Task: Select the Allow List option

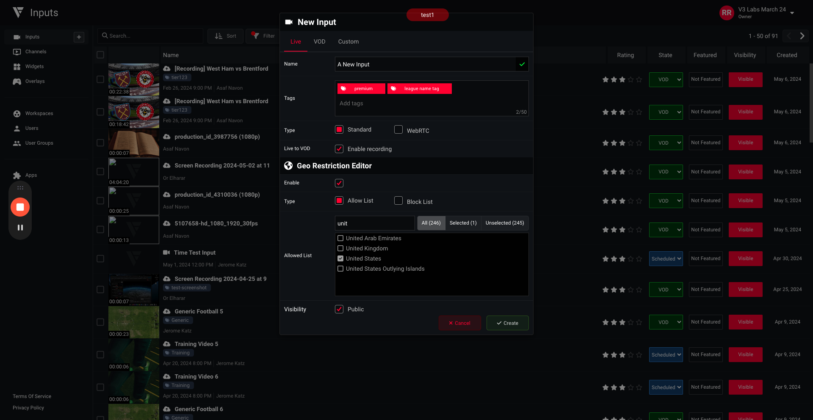Action: tap(339, 200)
